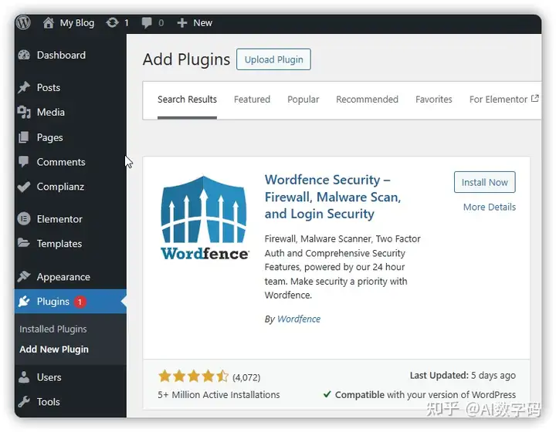Click the Wordfence logo thumbnail
The height and width of the screenshot is (432, 556).
click(205, 218)
